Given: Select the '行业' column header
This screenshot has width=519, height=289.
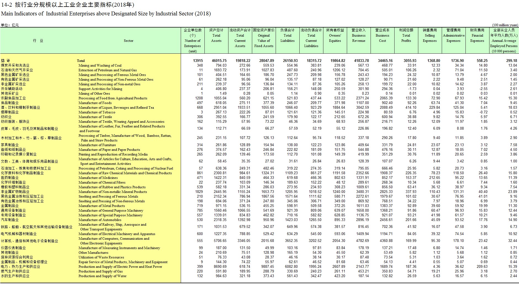Looking at the screenshot, I should click(38, 41).
